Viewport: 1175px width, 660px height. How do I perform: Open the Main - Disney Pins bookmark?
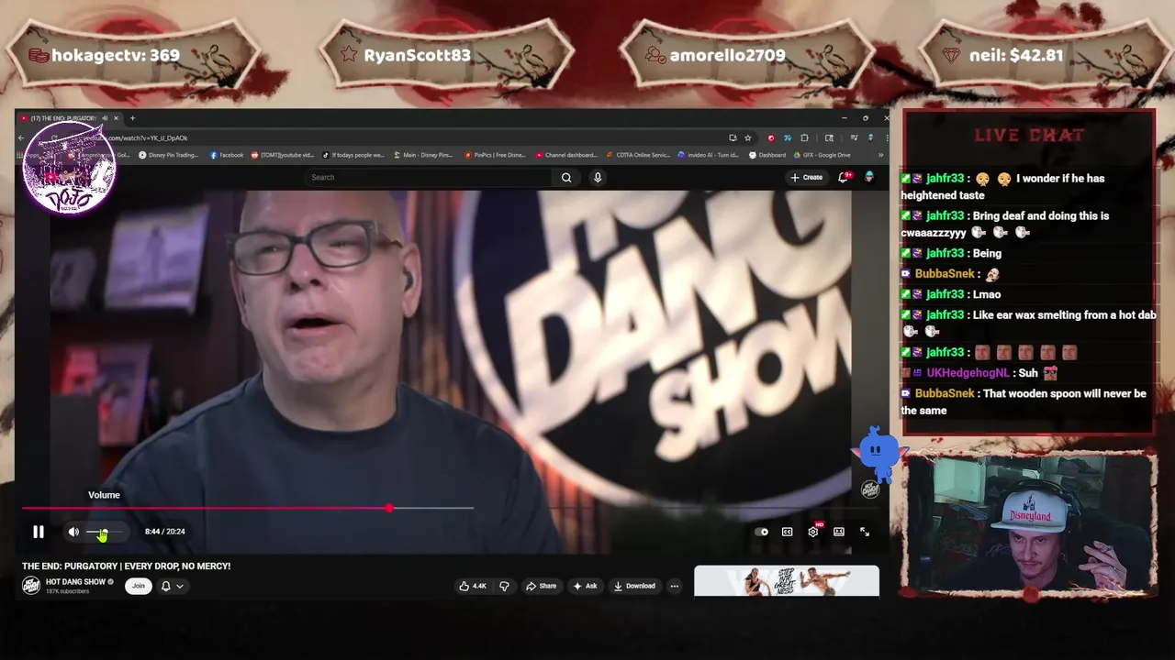tap(423, 155)
